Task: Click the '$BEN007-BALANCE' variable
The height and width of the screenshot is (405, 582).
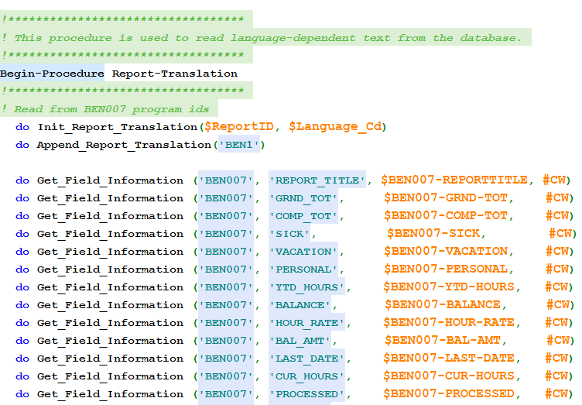Action: click(x=443, y=305)
